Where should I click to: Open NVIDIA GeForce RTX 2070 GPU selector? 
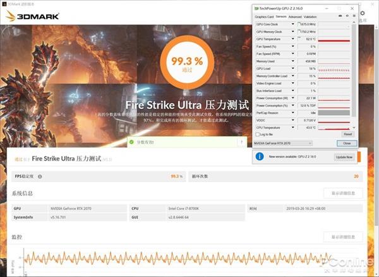(283, 144)
